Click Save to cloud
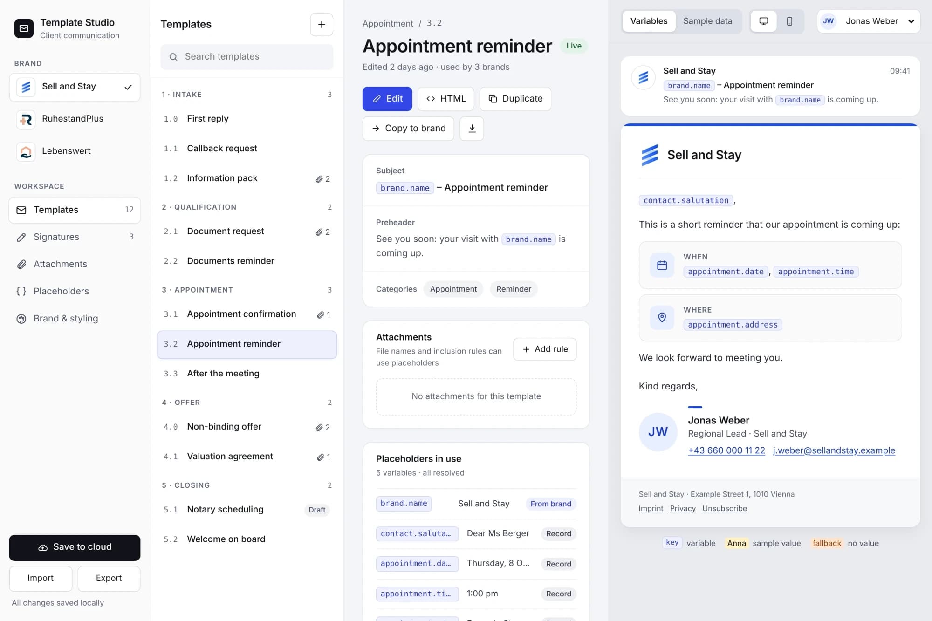This screenshot has height=621, width=932. click(75, 547)
